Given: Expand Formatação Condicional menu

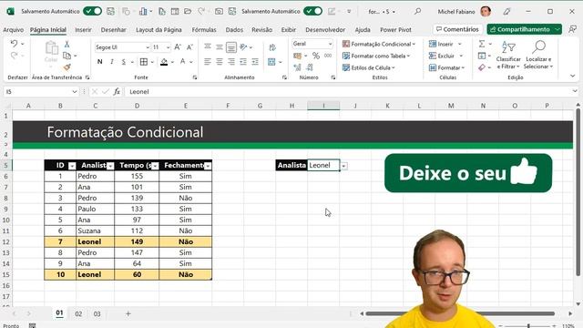Looking at the screenshot, I should (x=379, y=44).
